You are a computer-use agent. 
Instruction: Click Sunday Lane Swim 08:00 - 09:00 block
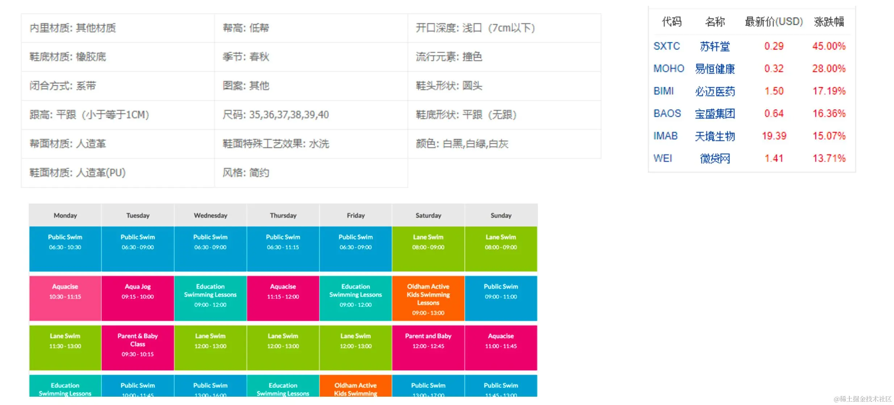(501, 249)
